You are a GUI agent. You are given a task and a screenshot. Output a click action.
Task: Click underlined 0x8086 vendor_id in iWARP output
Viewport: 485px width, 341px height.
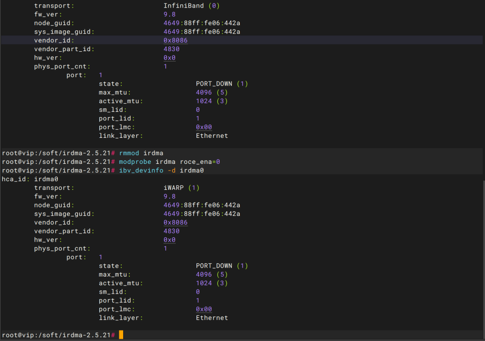tap(175, 223)
